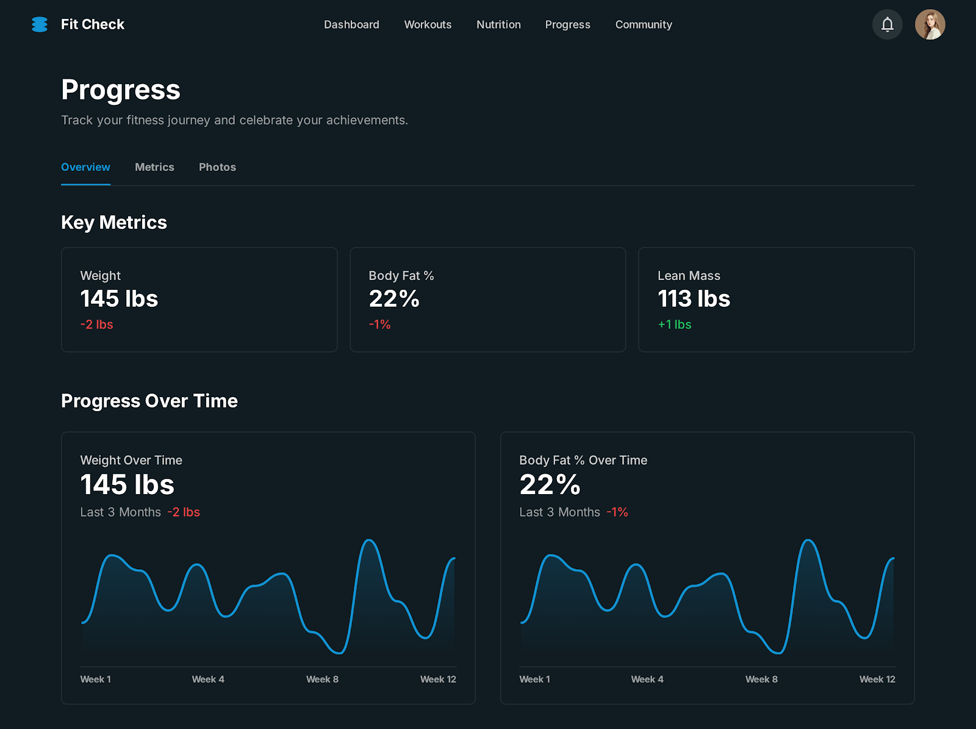Image resolution: width=976 pixels, height=729 pixels.
Task: Click the Lean Mass metric card
Action: pos(777,300)
